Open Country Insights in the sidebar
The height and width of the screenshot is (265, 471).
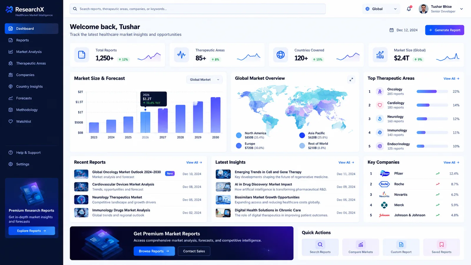(31, 87)
